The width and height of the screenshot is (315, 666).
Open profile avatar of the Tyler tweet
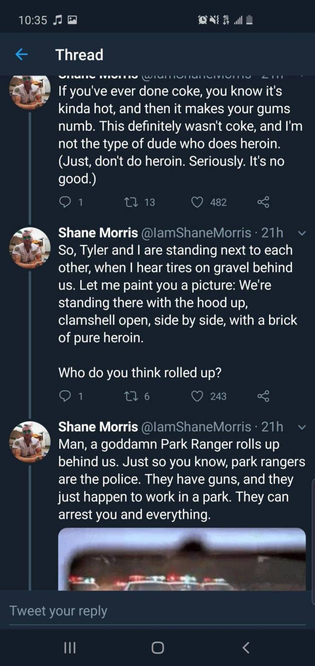(x=30, y=248)
